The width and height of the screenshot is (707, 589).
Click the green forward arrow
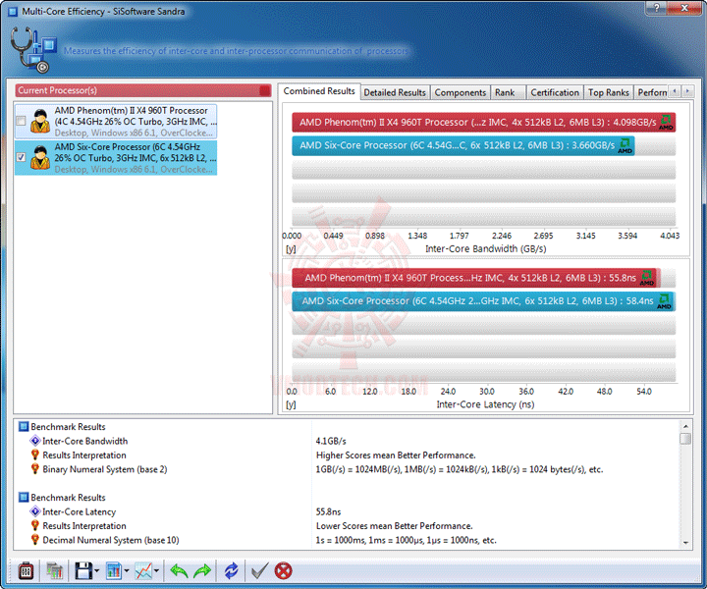pos(202,571)
